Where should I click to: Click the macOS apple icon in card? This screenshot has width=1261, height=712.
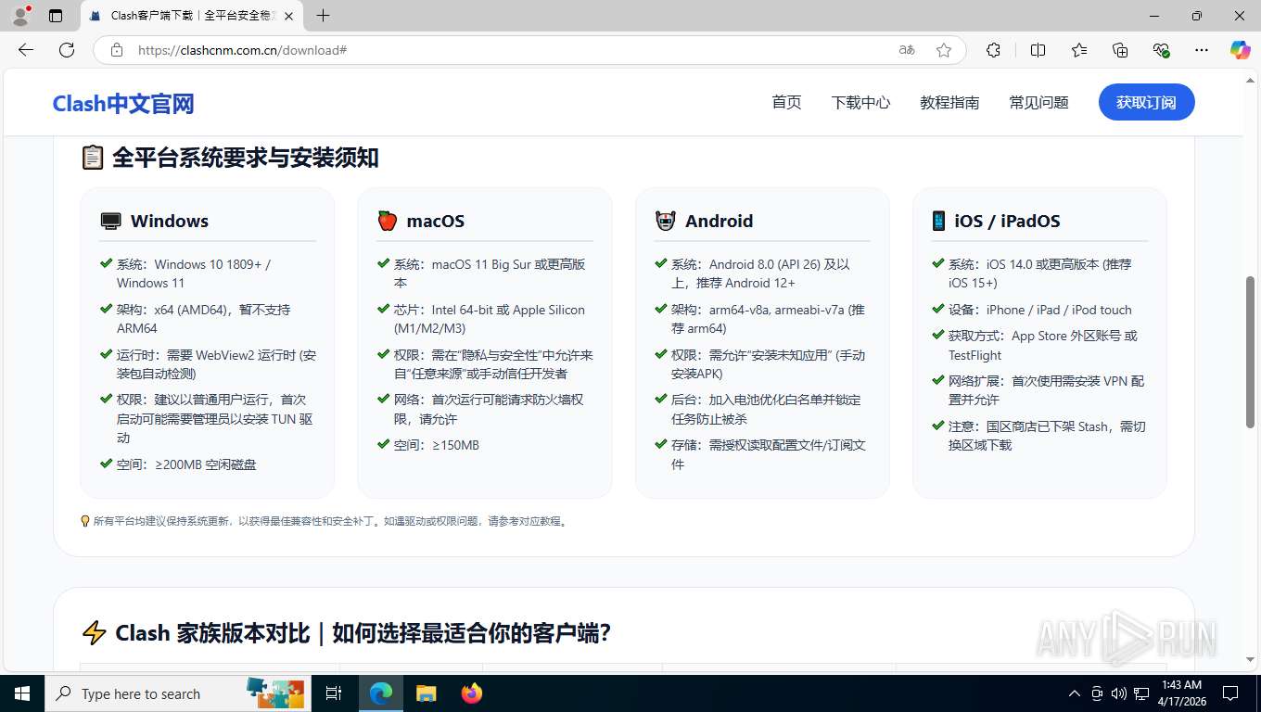click(388, 221)
